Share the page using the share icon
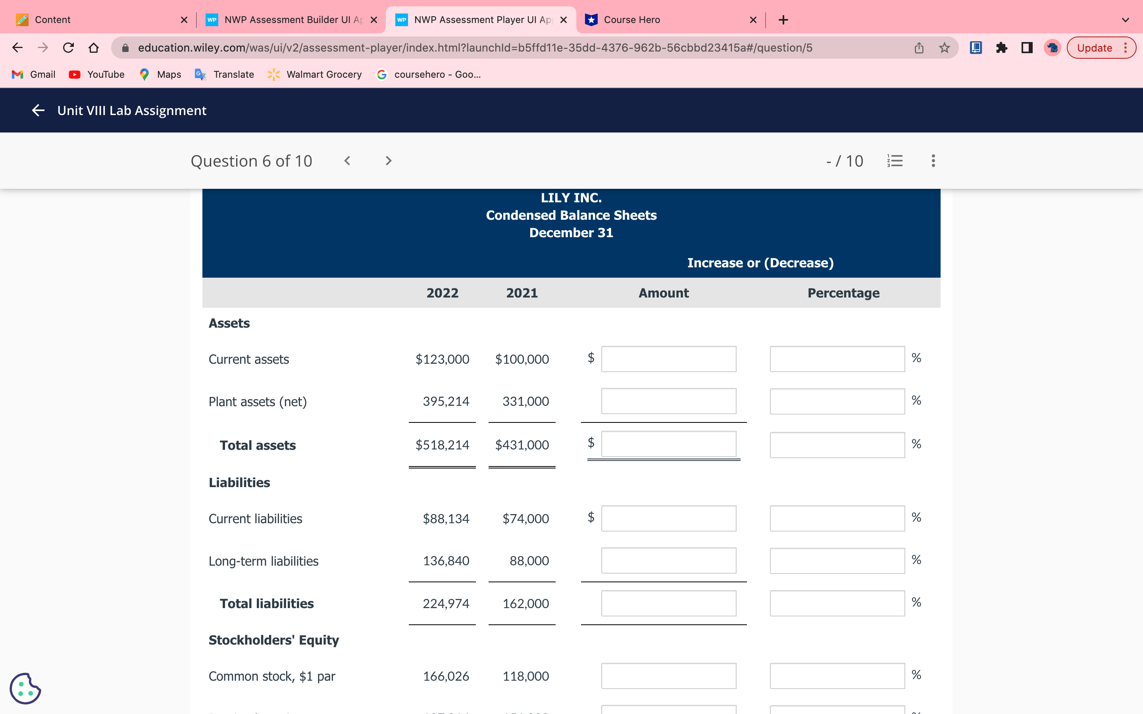 coord(918,47)
